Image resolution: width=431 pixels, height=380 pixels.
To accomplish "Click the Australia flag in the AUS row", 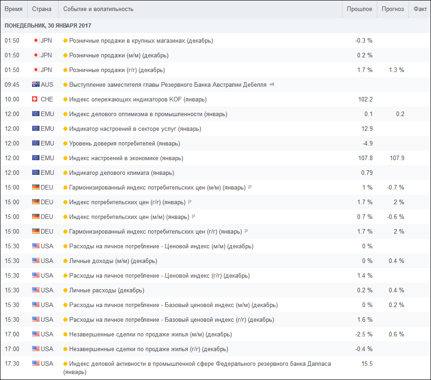I will [x=36, y=84].
